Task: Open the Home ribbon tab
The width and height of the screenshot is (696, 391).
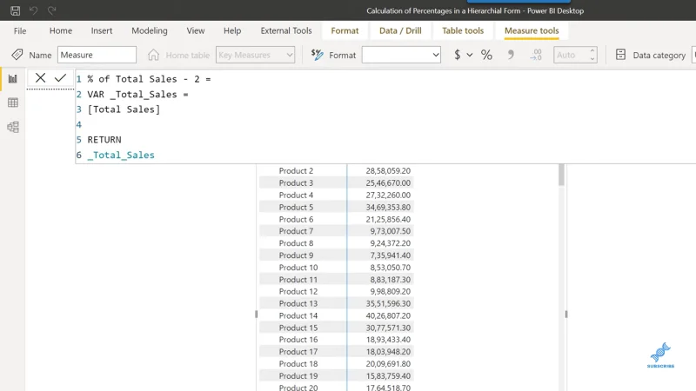Action: tap(61, 30)
